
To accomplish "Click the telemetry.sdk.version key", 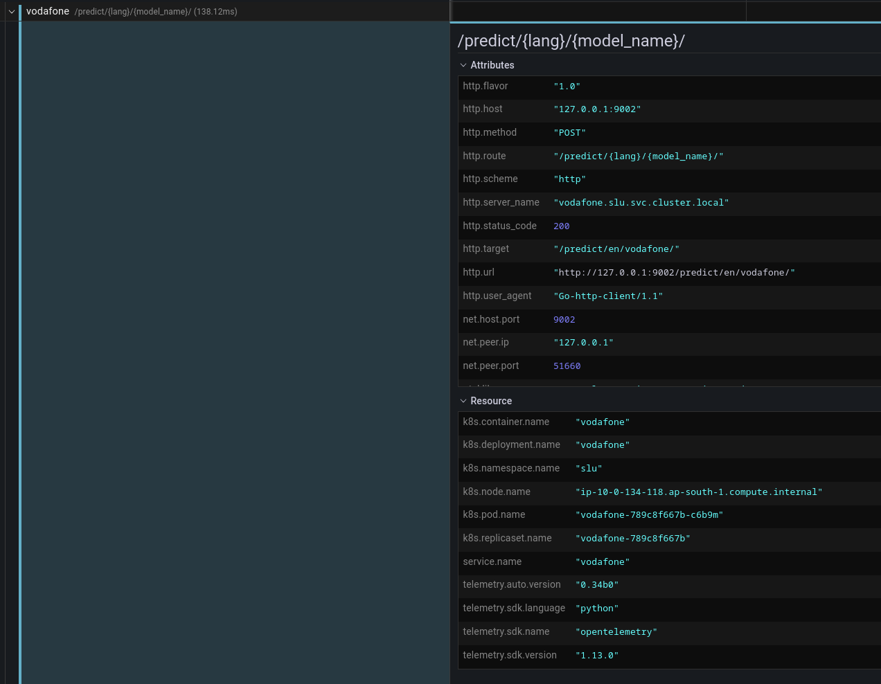I will [x=510, y=655].
